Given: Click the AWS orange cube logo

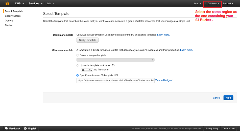Looking at the screenshot, I should [7, 3].
